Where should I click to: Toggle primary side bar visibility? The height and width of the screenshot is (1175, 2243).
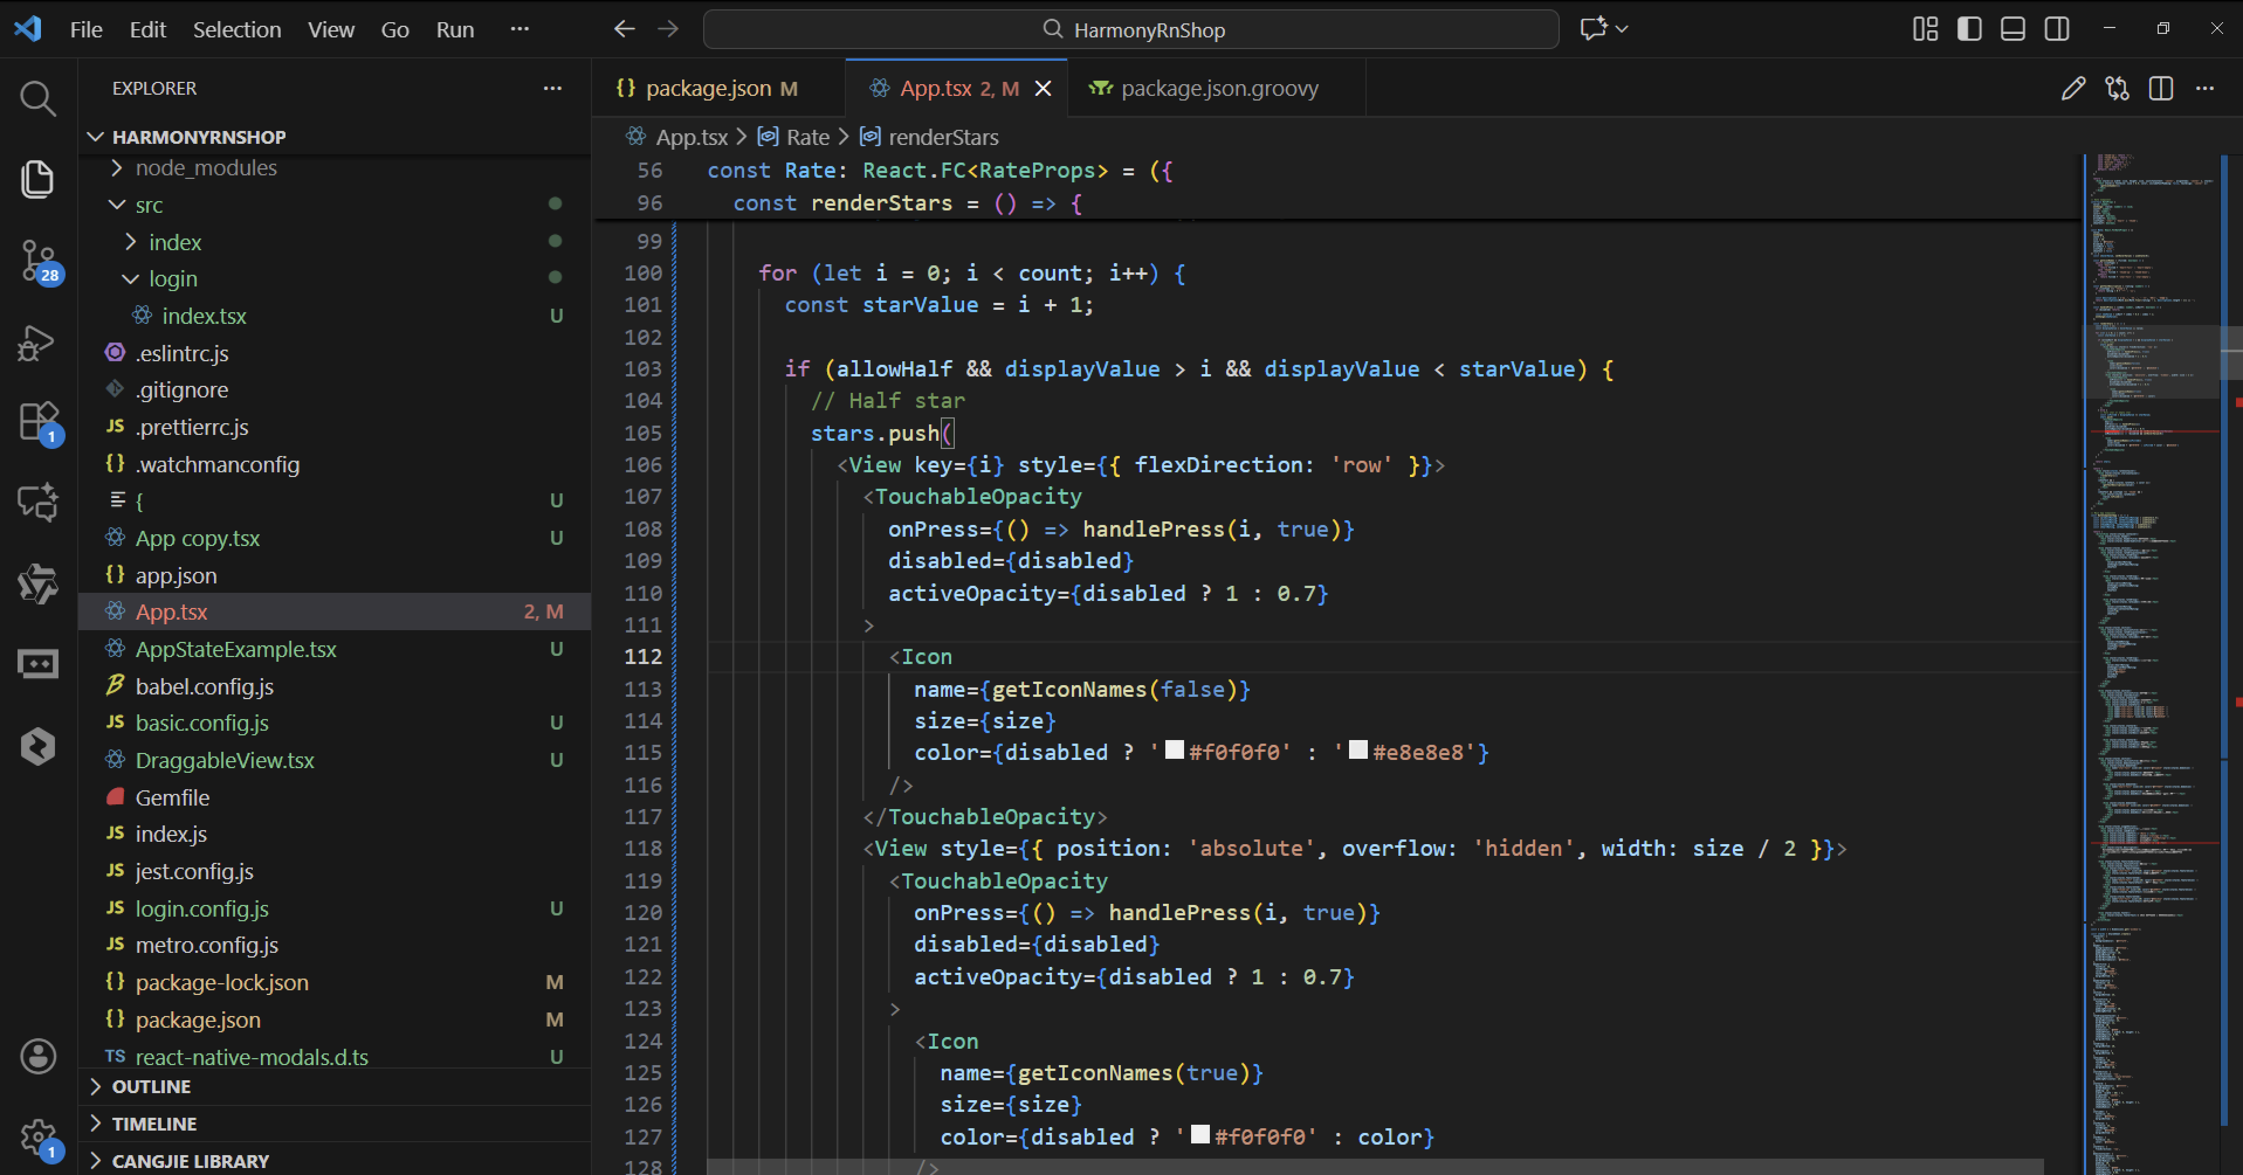pyautogui.click(x=1969, y=29)
